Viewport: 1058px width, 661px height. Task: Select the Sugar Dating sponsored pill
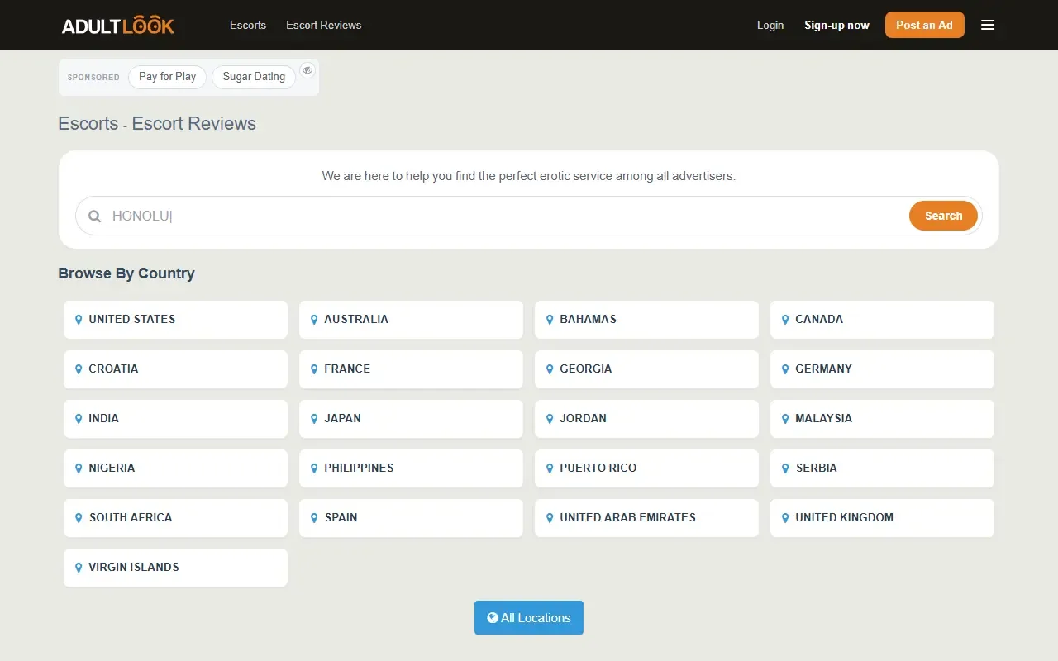(x=254, y=77)
